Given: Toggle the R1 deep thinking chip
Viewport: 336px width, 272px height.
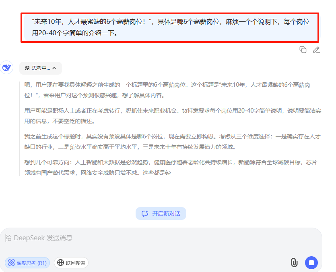Looking at the screenshot, I should (x=27, y=262).
